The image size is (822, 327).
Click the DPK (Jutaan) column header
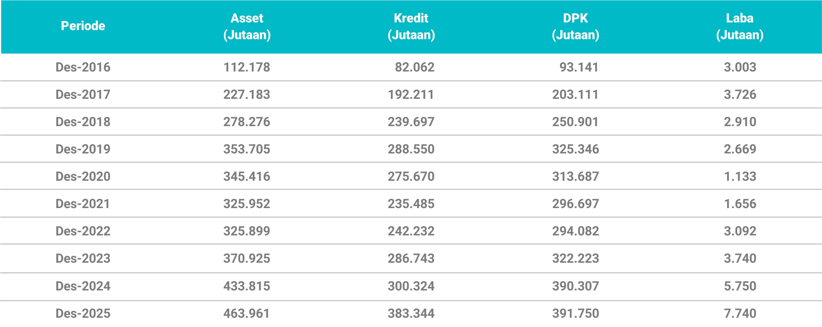pos(575,27)
